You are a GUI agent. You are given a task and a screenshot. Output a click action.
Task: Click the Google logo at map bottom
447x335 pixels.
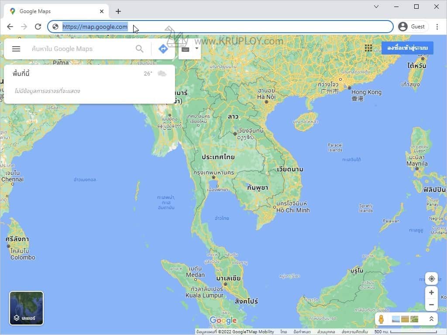point(223,321)
